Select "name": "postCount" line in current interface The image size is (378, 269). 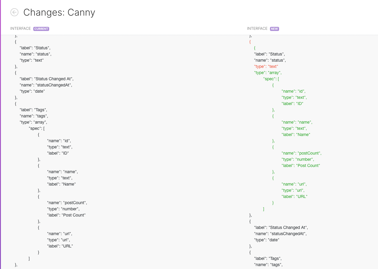(x=67, y=203)
